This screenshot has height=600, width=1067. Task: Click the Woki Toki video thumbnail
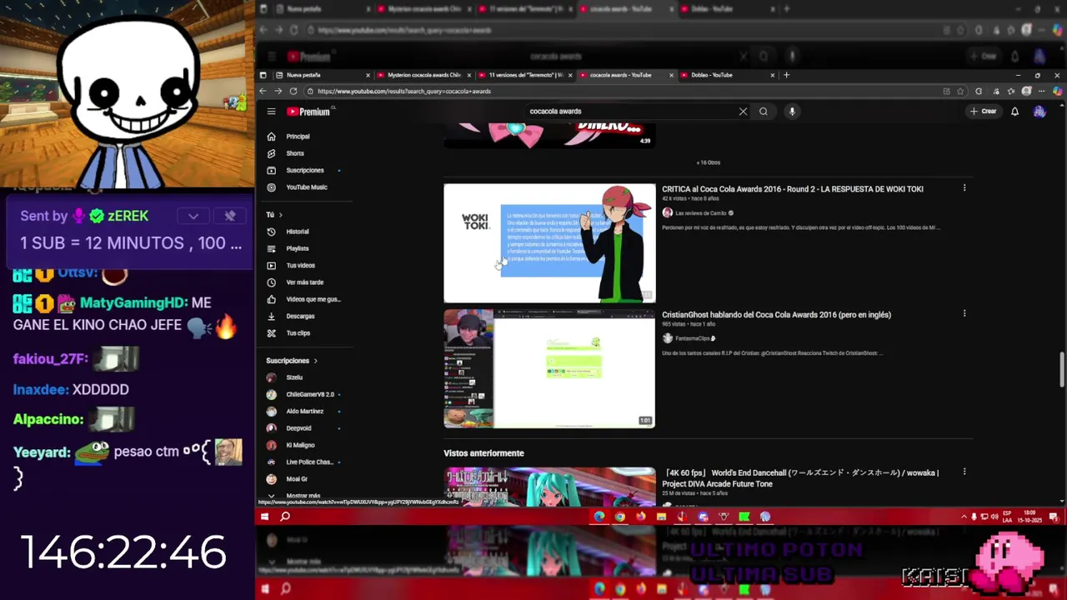[549, 243]
